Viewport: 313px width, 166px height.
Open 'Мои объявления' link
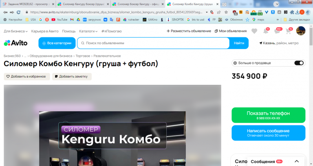tap(231, 31)
